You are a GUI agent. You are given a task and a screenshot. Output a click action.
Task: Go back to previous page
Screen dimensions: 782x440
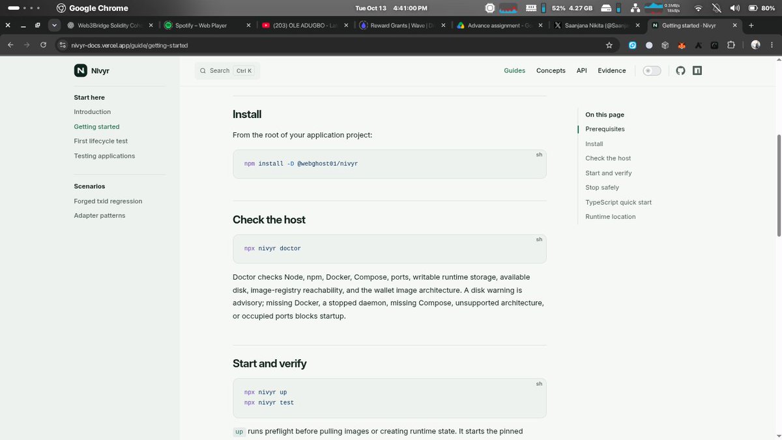10,45
